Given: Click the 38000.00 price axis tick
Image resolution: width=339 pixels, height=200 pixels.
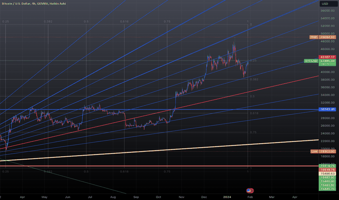Looking at the screenshot, I should pos(327,80).
